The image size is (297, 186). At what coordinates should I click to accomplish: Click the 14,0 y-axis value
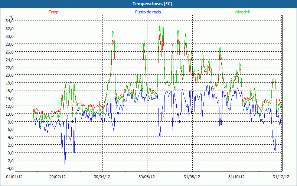tap(9, 98)
